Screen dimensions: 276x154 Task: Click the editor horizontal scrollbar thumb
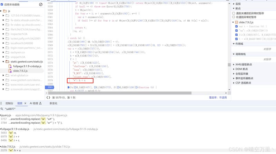pyautogui.click(x=120, y=93)
